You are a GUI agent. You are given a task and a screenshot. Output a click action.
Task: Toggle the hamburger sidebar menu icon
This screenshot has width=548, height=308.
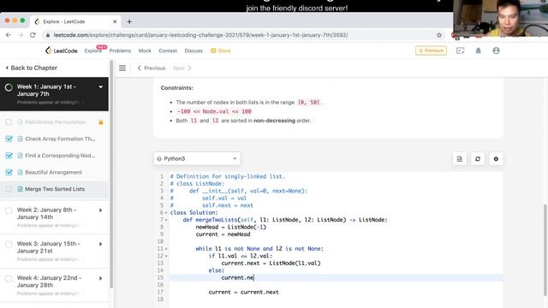(x=122, y=68)
